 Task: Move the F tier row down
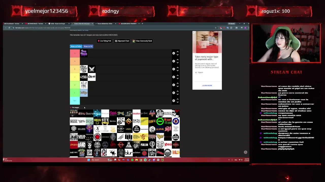click(178, 94)
